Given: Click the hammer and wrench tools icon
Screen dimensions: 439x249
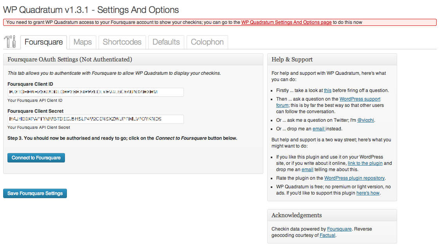Looking at the screenshot, I should point(10,42).
